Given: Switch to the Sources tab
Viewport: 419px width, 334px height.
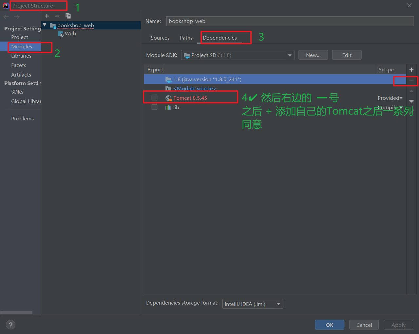Looking at the screenshot, I should click(160, 38).
